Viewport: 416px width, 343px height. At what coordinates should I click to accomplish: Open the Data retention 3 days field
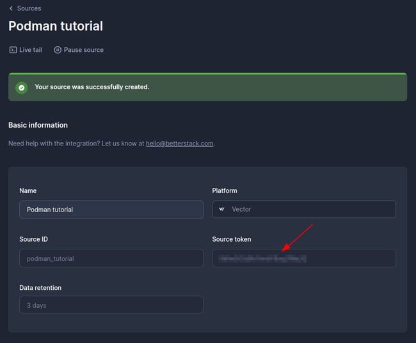point(111,305)
